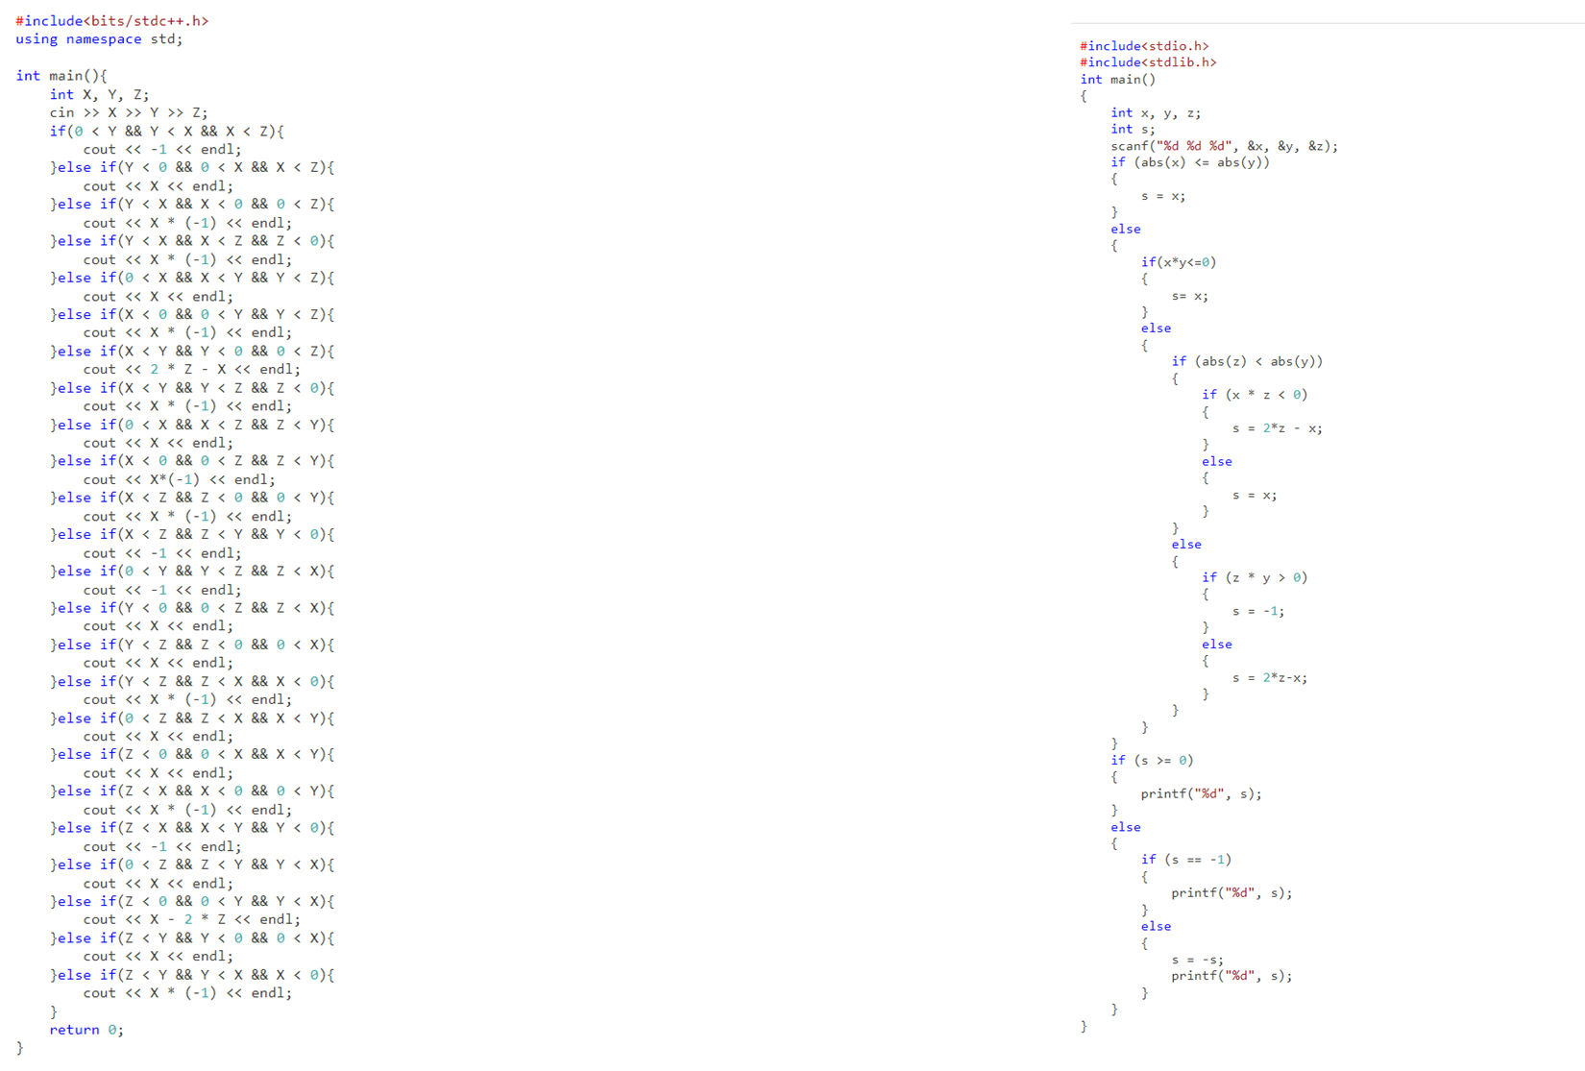The width and height of the screenshot is (1585, 1071).
Task: Click the 'cin >> X >> Y >> Z;' line
Action: [x=129, y=112]
